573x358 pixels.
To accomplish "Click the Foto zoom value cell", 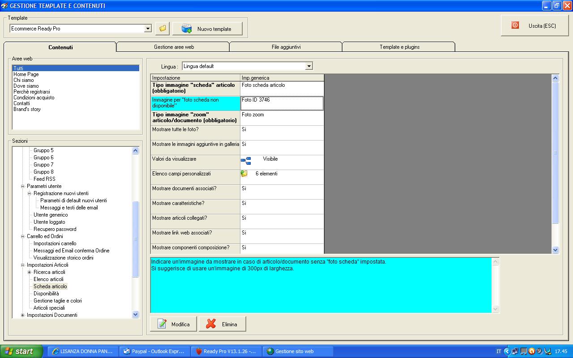I will pyautogui.click(x=282, y=118).
